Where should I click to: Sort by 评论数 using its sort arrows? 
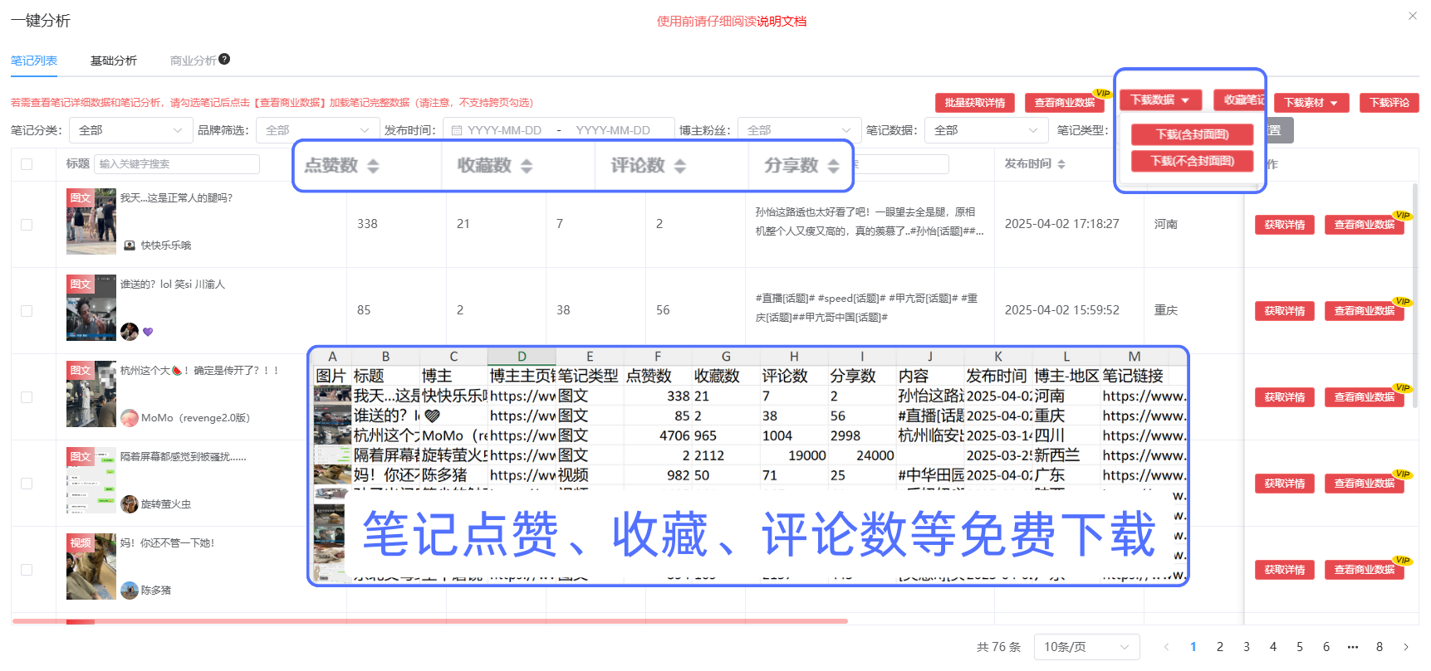click(x=680, y=166)
